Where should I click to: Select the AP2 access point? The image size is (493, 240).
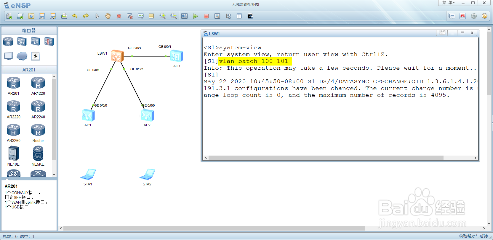[x=147, y=115]
